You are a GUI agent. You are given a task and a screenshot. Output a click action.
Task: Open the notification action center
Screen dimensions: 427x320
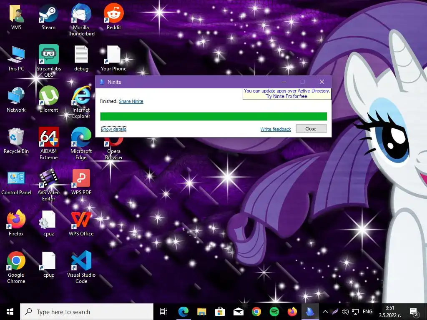coord(414,312)
